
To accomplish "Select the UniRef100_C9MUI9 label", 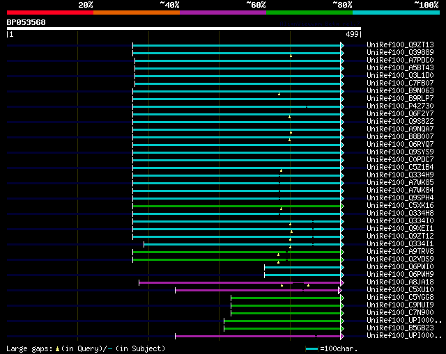I will (x=400, y=305).
